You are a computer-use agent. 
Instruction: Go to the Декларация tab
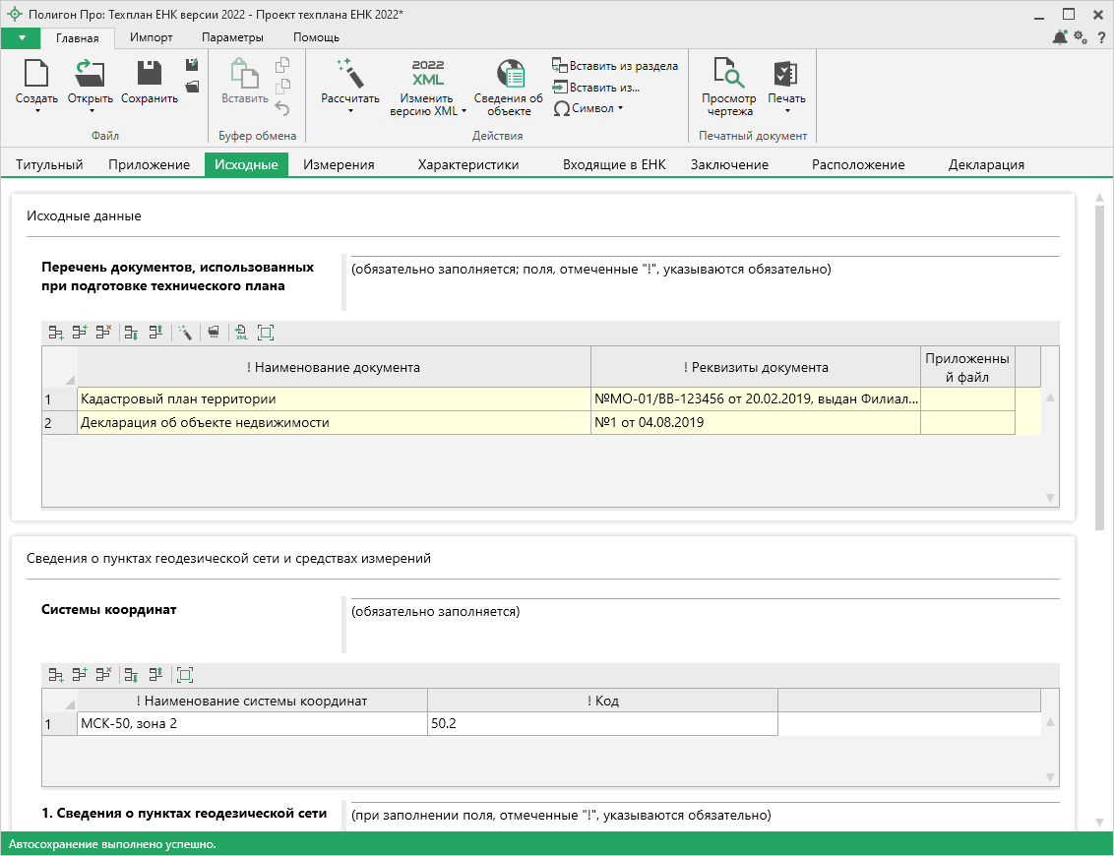[986, 164]
